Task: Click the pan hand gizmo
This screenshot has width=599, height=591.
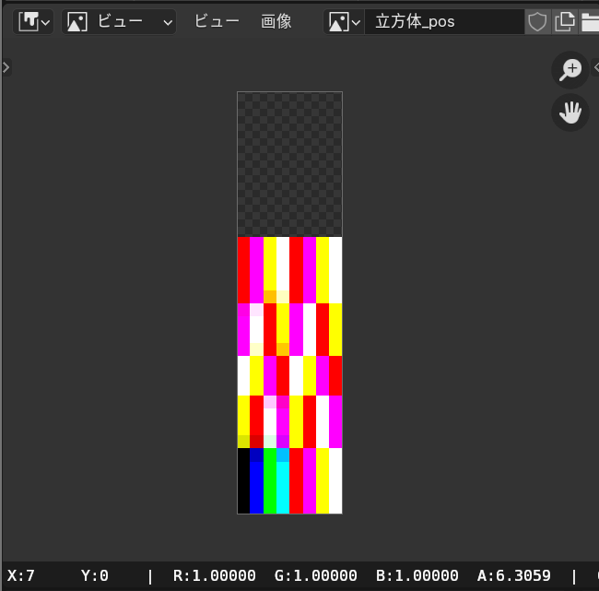Action: pos(570,112)
